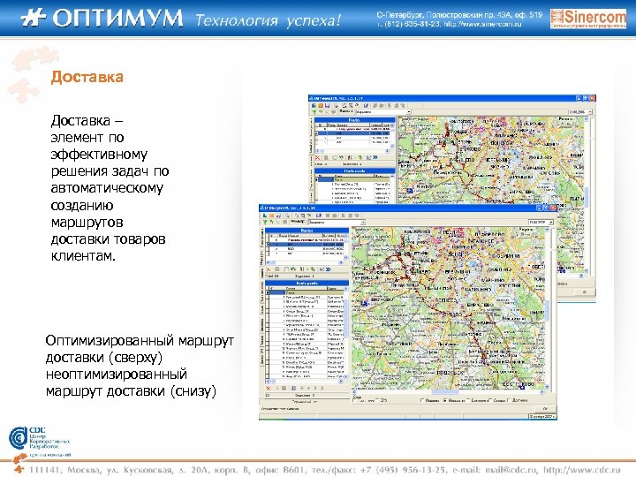Click vertical scrollbar of front window points list
Viewport: 636px width, 477px height.
pos(346,333)
